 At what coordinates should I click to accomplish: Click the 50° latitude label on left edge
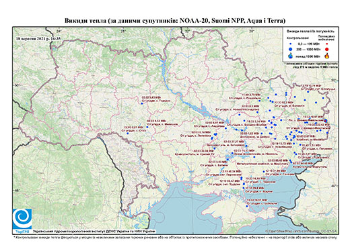coord(17,85)
